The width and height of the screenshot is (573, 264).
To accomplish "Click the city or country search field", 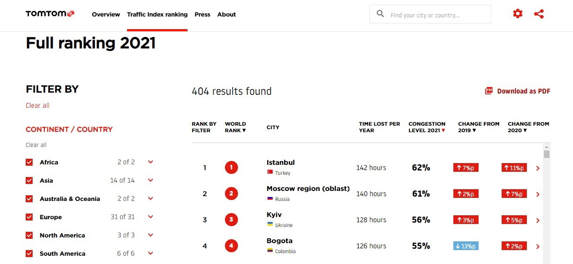I will [x=430, y=14].
